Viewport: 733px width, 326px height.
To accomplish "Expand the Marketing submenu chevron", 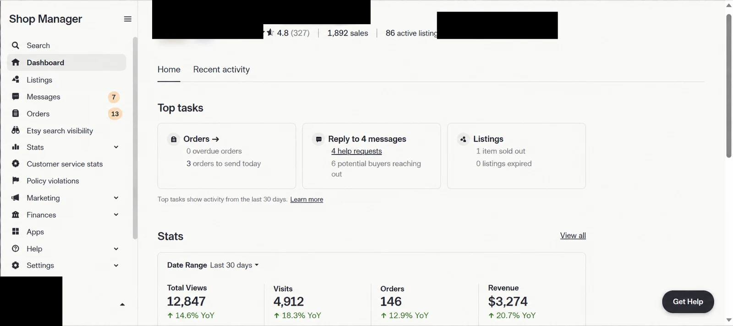I will pyautogui.click(x=116, y=198).
